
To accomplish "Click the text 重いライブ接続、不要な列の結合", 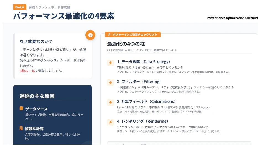I will point(47,115).
